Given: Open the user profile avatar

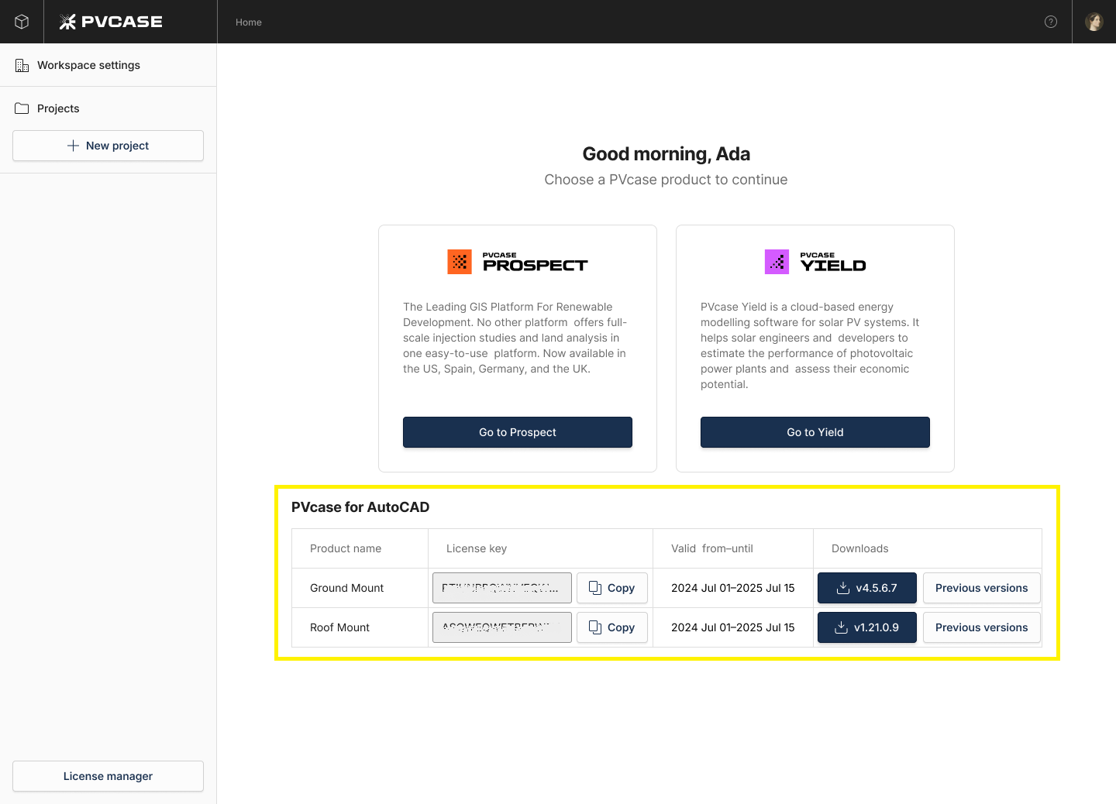Looking at the screenshot, I should click(1094, 22).
